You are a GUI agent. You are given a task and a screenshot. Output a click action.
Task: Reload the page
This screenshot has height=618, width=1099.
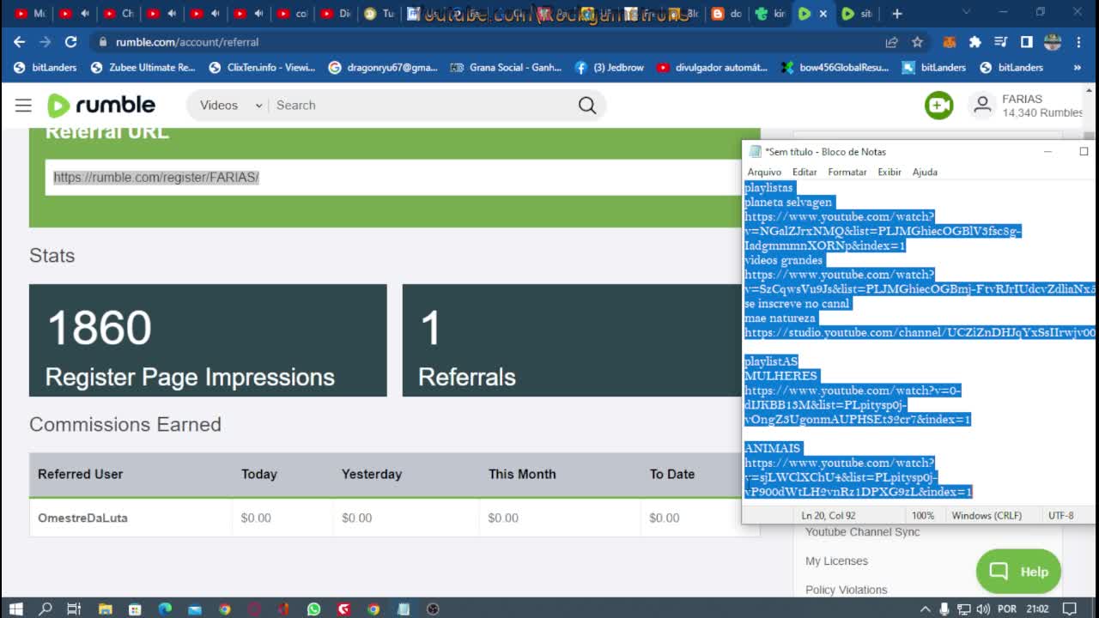click(x=71, y=41)
